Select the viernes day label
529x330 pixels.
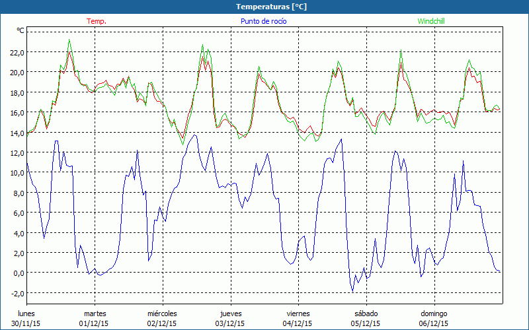click(298, 313)
